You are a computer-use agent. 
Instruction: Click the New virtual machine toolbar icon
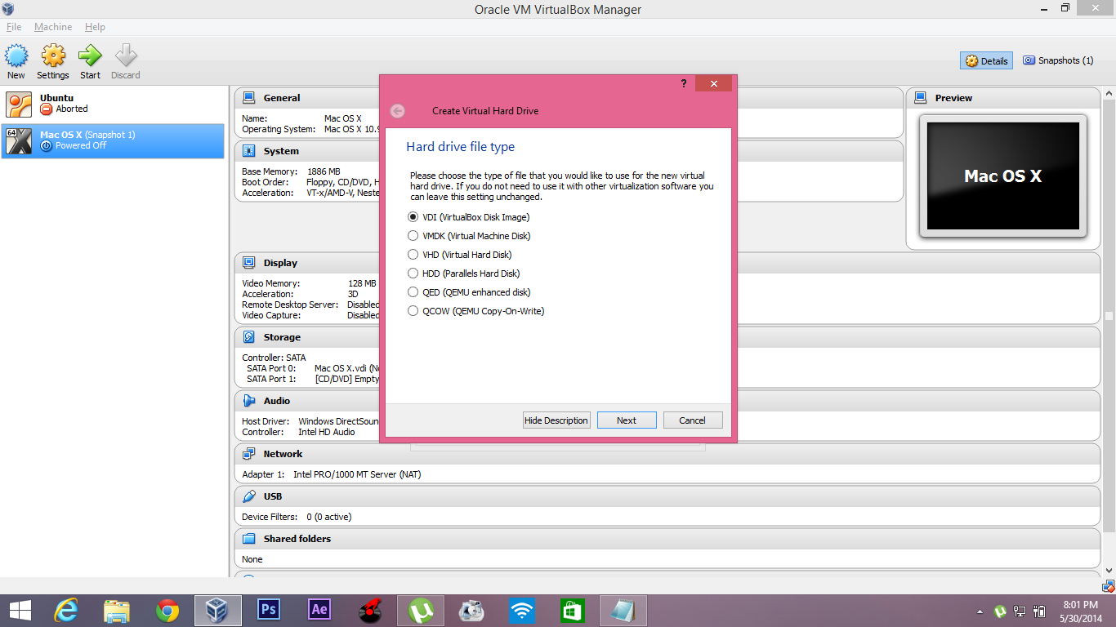(x=16, y=56)
